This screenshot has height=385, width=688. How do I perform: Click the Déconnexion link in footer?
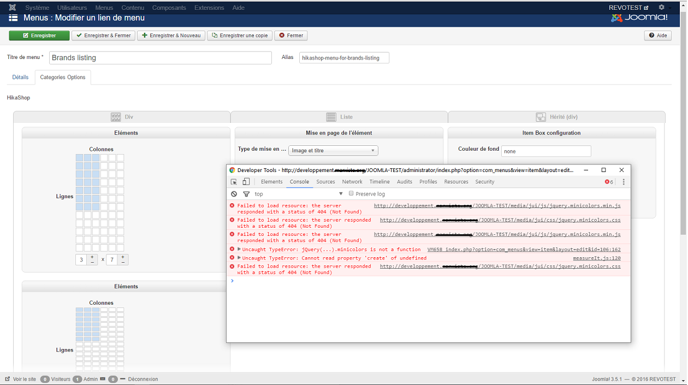[143, 379]
